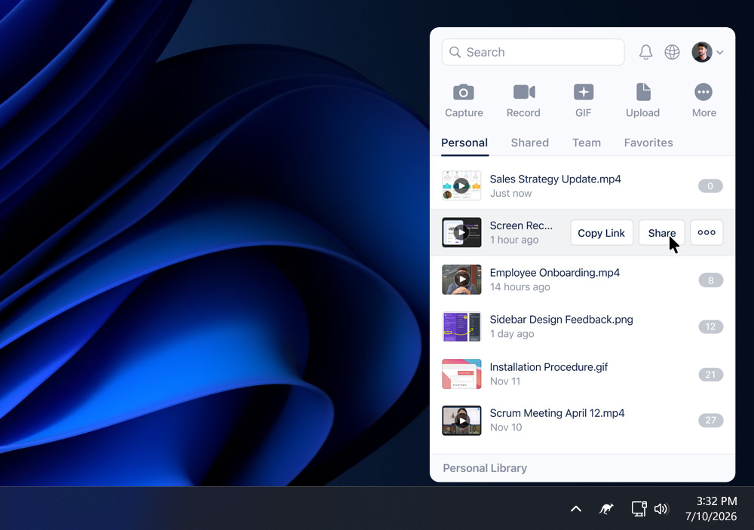The height and width of the screenshot is (530, 754).
Task: Click the 8 view count badge
Action: click(x=710, y=280)
